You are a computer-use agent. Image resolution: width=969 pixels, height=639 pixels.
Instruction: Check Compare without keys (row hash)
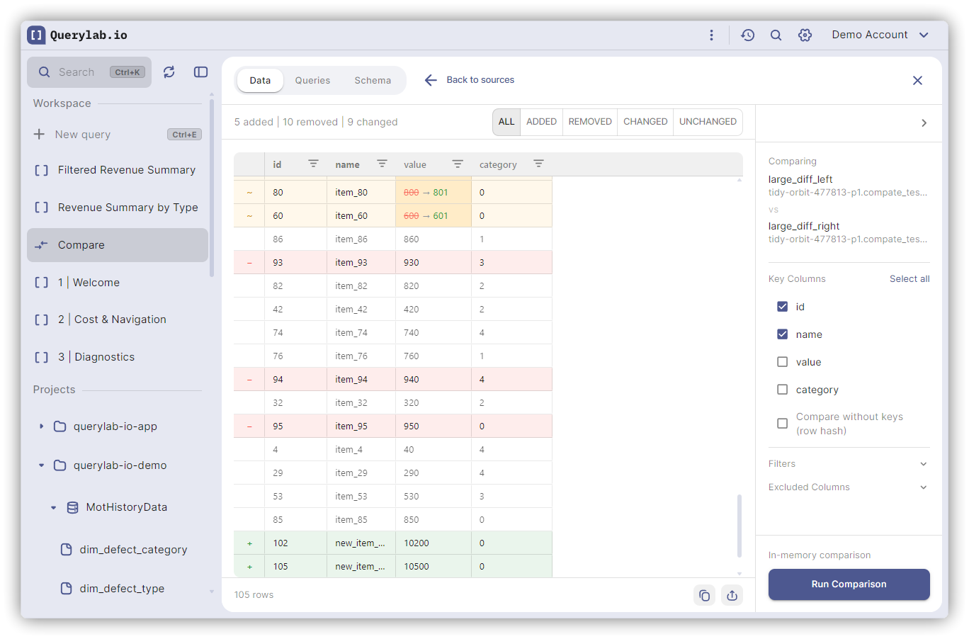point(782,424)
